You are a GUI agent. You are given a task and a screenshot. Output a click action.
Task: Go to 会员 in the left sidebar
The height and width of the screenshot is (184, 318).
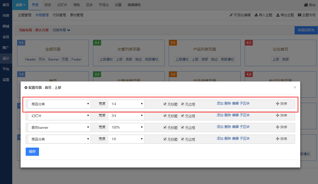point(6,37)
